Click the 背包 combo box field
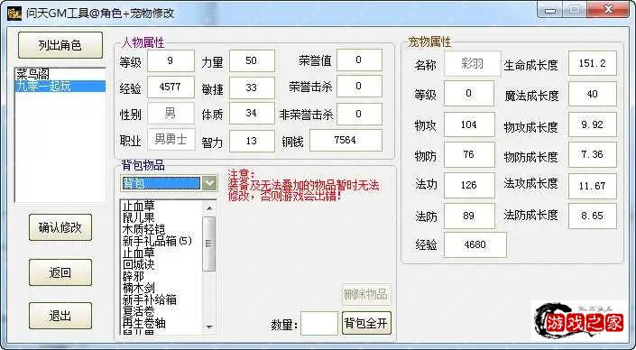The width and height of the screenshot is (636, 350). [x=161, y=183]
